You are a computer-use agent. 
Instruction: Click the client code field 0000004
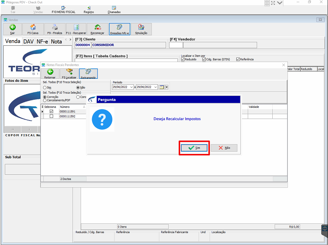click(x=83, y=45)
